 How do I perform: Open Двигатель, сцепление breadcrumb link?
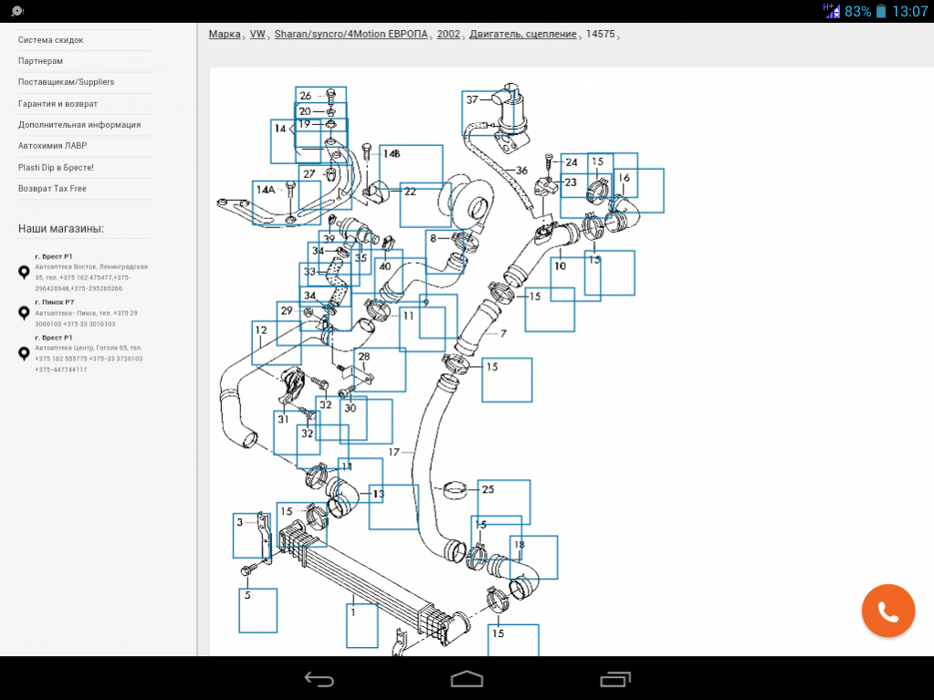pos(523,34)
